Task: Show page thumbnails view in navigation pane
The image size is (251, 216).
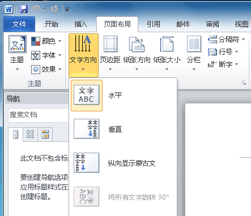Action: point(30,134)
